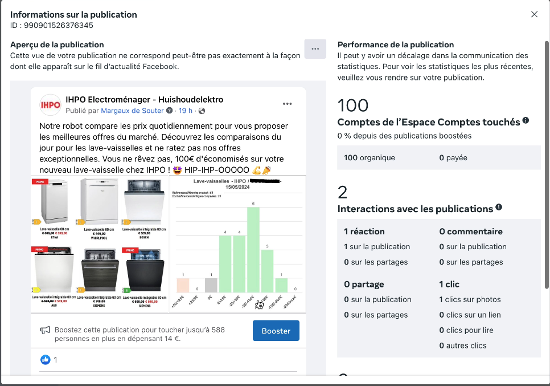
Task: Click the blue like reaction icon
Action: click(x=45, y=359)
